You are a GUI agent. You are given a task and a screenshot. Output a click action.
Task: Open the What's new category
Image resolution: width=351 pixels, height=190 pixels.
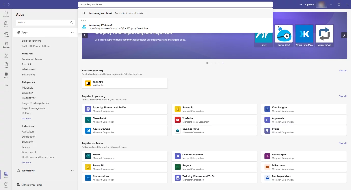28,69
